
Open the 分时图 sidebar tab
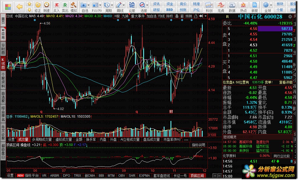[3, 49]
